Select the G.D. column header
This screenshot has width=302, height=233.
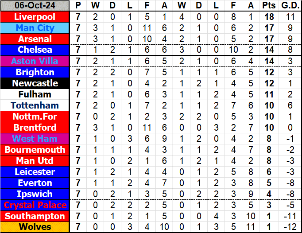point(290,6)
